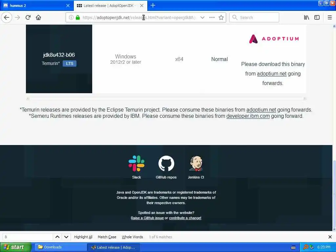Click contribute a change link

(185, 218)
